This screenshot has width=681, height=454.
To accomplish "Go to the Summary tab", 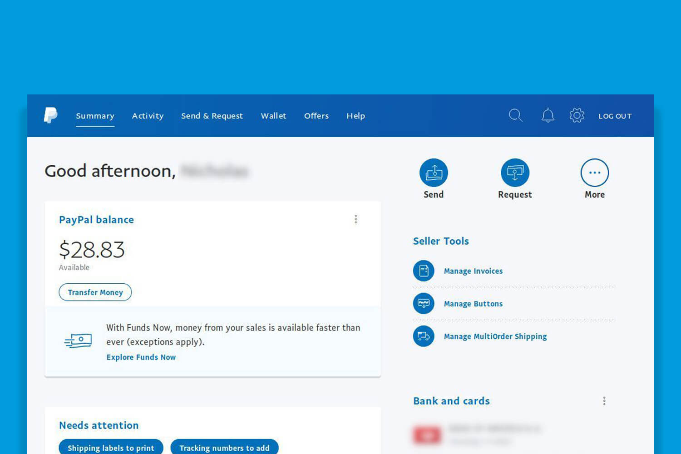I will coord(95,116).
